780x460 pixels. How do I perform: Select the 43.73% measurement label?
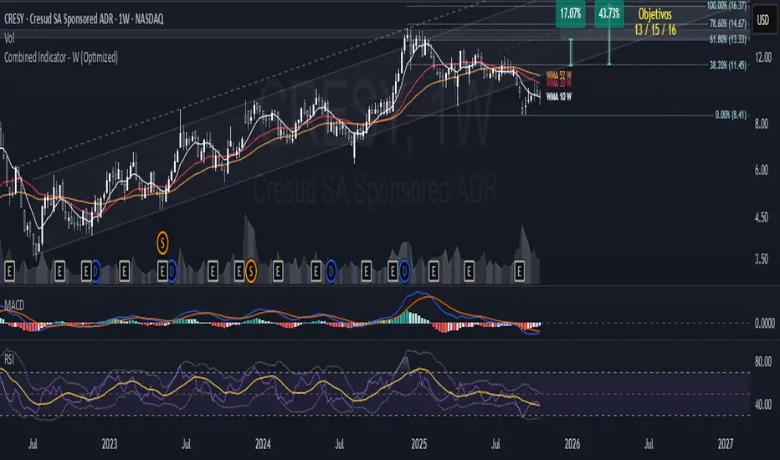tap(609, 14)
